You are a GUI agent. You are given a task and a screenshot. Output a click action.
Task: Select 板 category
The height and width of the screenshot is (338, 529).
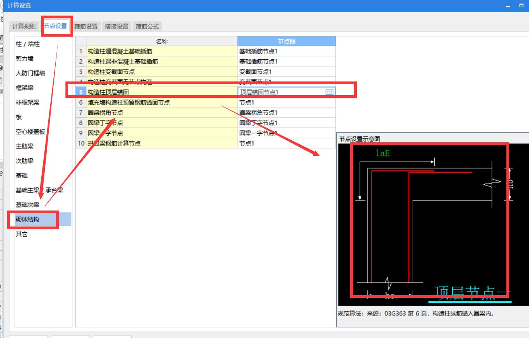(x=43, y=117)
